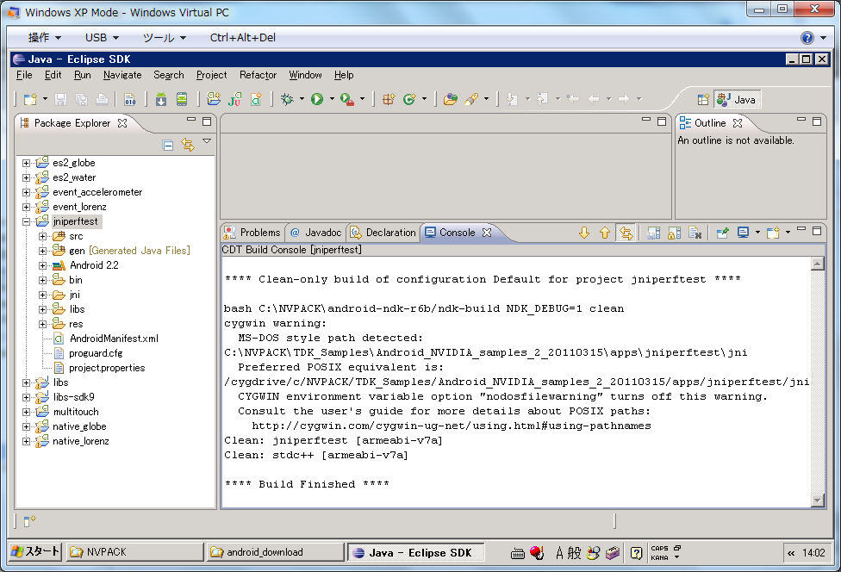Close the Outline view tab
841x572 pixels.
(738, 123)
